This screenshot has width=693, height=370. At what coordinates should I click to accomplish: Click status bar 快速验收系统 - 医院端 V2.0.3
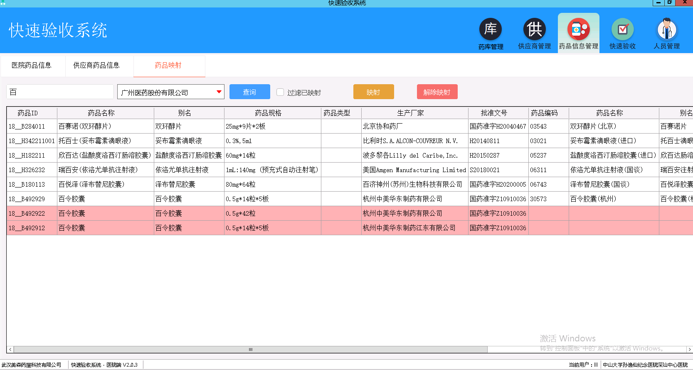pos(104,365)
